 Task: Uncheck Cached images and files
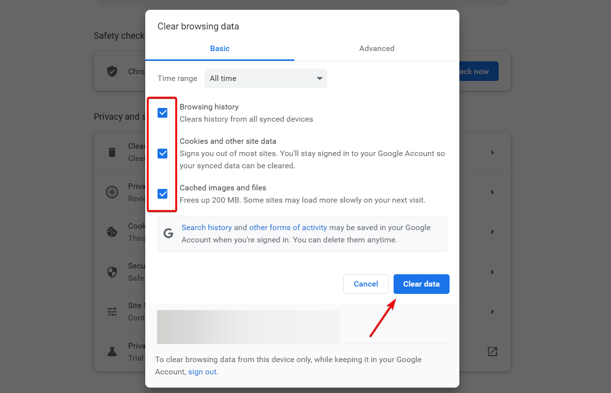162,194
